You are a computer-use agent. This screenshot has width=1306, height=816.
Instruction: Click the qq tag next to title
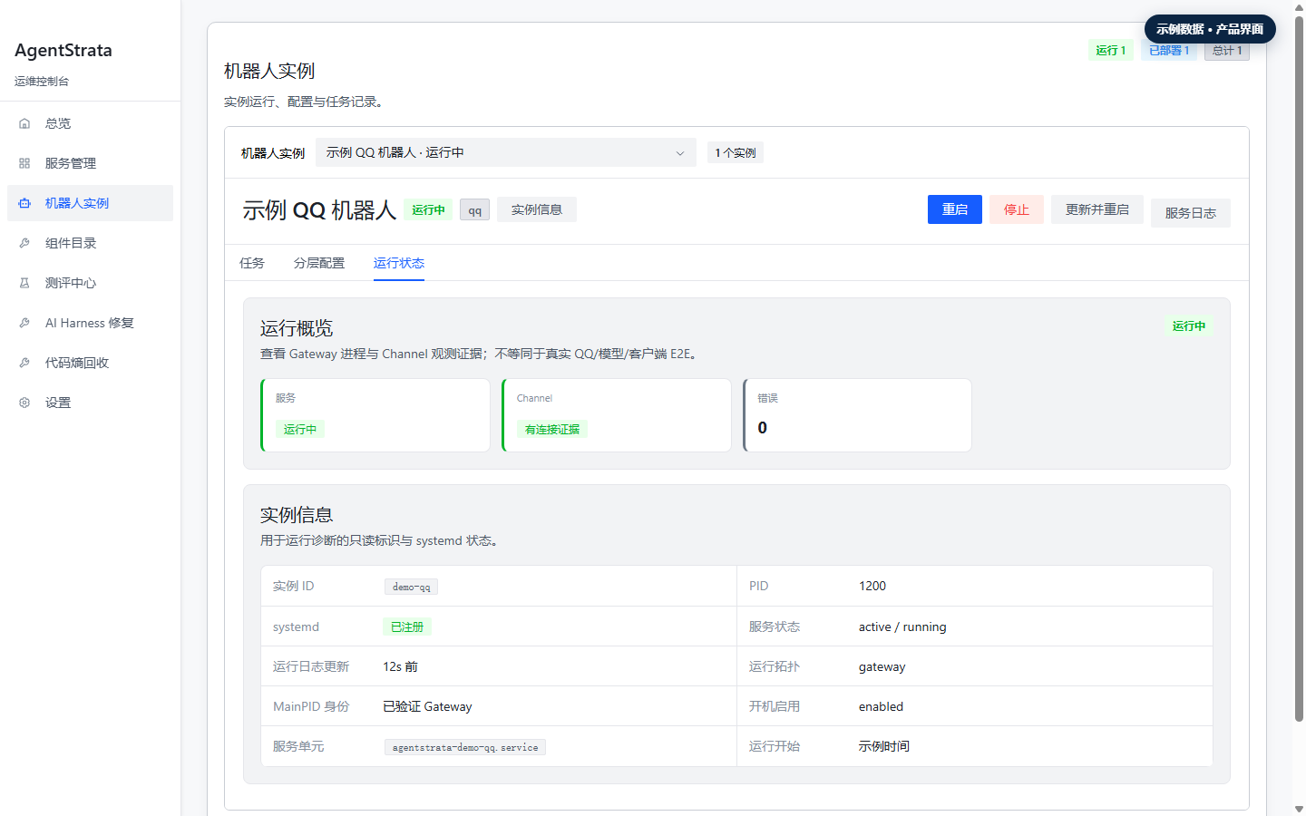coord(475,210)
